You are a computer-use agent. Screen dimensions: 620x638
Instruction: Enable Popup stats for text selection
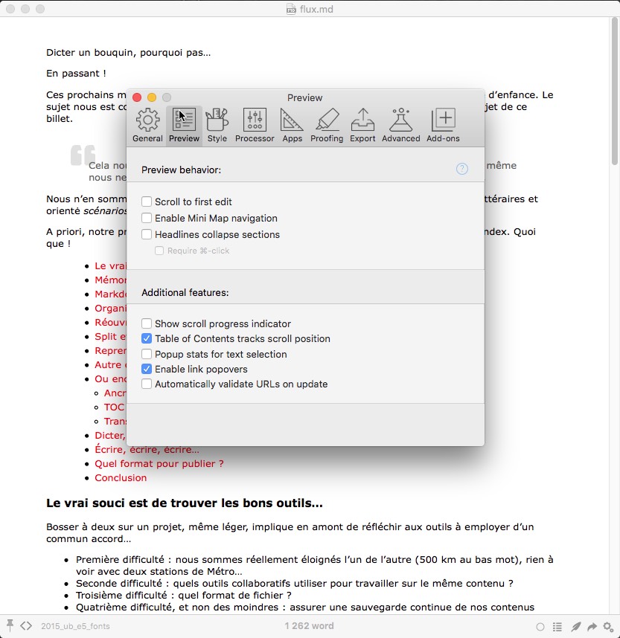(x=147, y=354)
